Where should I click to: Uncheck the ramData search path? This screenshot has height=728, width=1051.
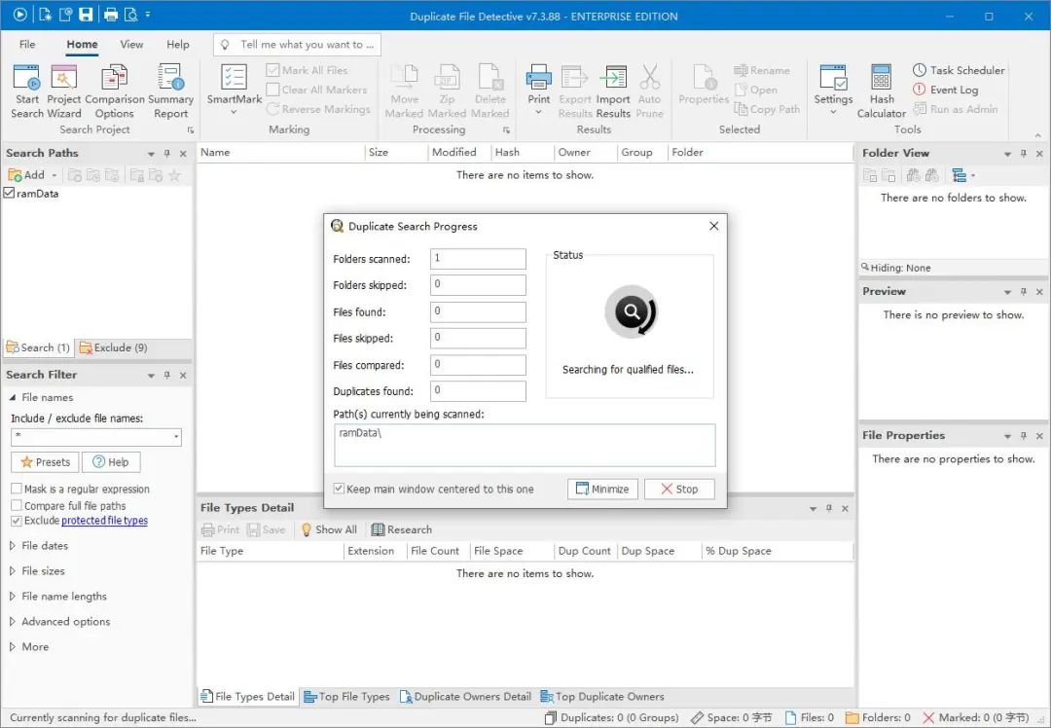pos(10,193)
